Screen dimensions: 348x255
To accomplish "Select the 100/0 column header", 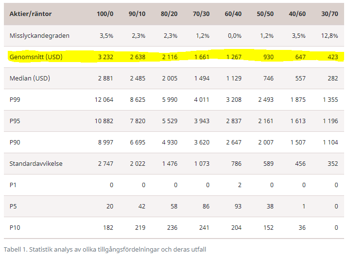I will coord(105,14).
